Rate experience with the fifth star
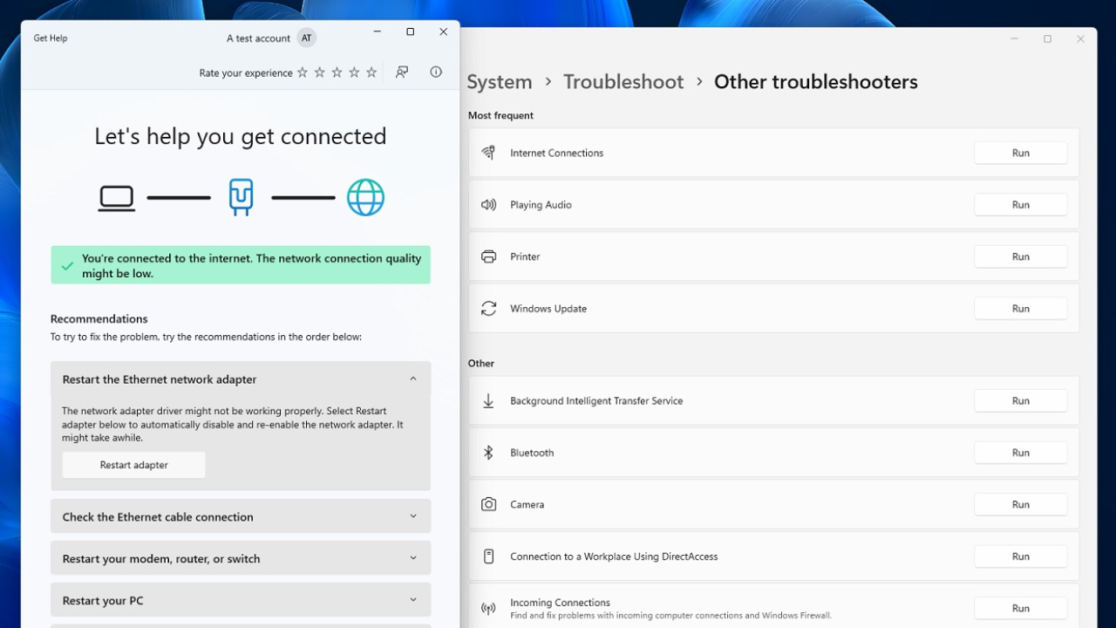This screenshot has width=1116, height=628. pos(371,72)
